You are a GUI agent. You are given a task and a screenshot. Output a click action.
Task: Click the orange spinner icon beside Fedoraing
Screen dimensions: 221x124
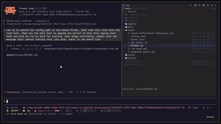click(4, 92)
